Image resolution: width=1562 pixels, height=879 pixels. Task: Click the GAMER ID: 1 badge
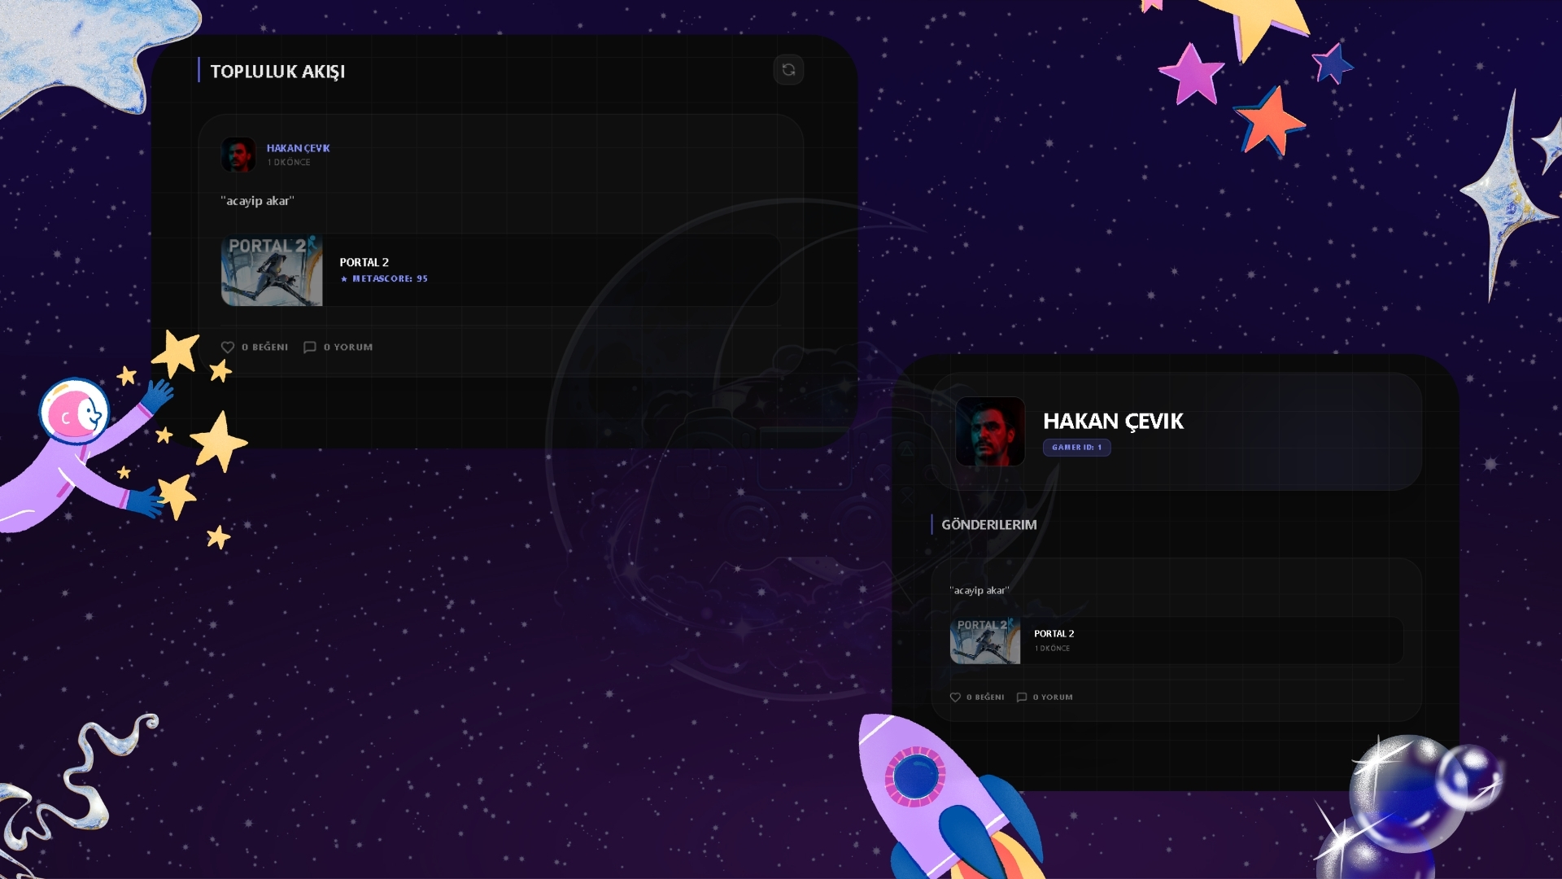point(1076,448)
